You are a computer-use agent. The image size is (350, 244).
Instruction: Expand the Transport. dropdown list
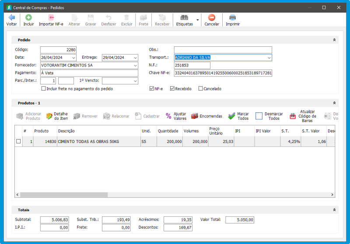click(269, 58)
